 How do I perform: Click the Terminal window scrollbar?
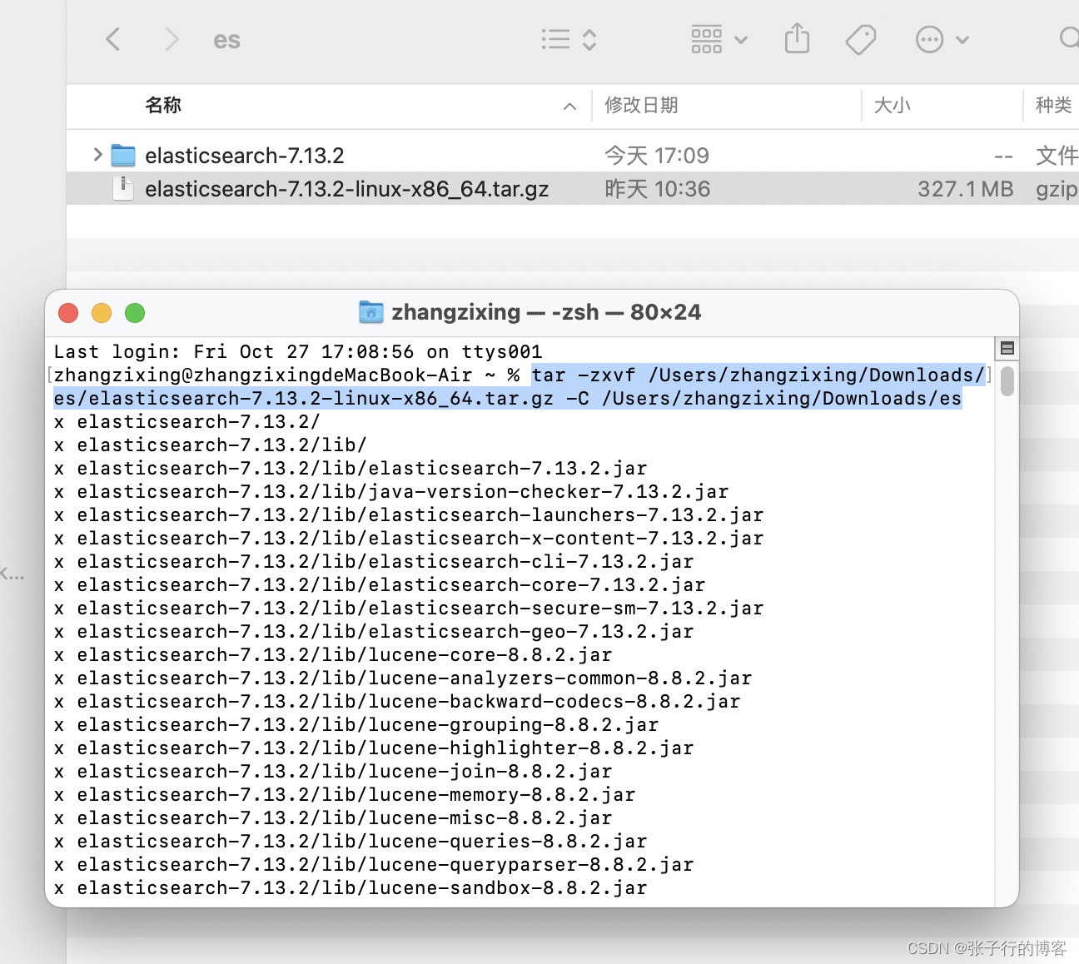coord(1007,383)
